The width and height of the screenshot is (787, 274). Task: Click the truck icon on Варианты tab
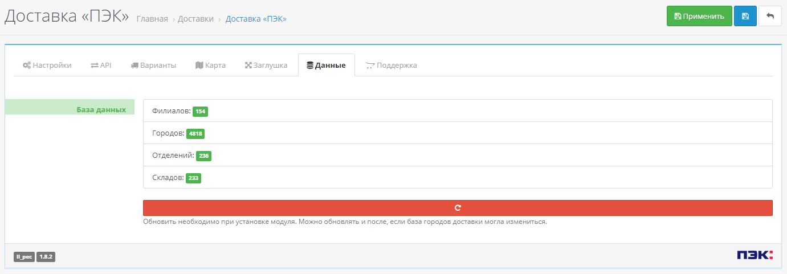point(134,66)
